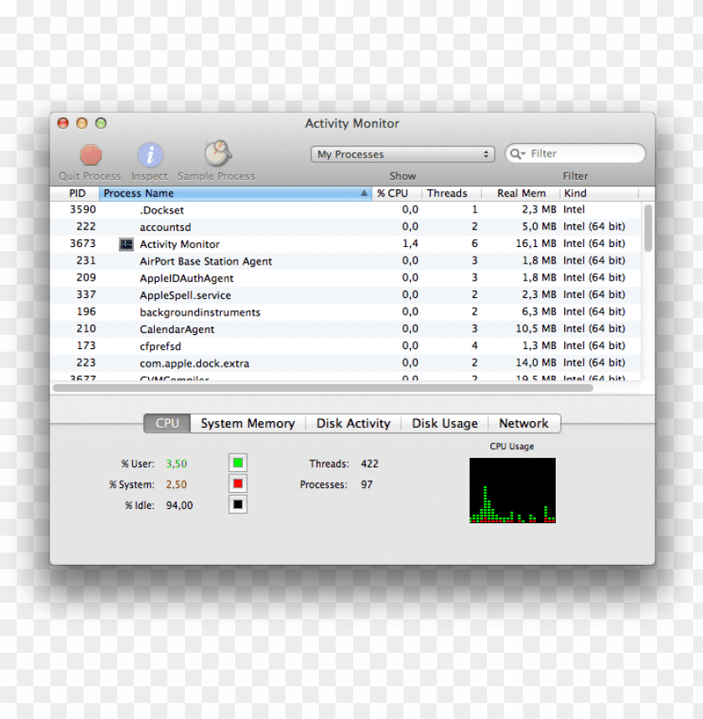The width and height of the screenshot is (703, 719).
Task: Select the % User color indicator
Action: tap(239, 462)
